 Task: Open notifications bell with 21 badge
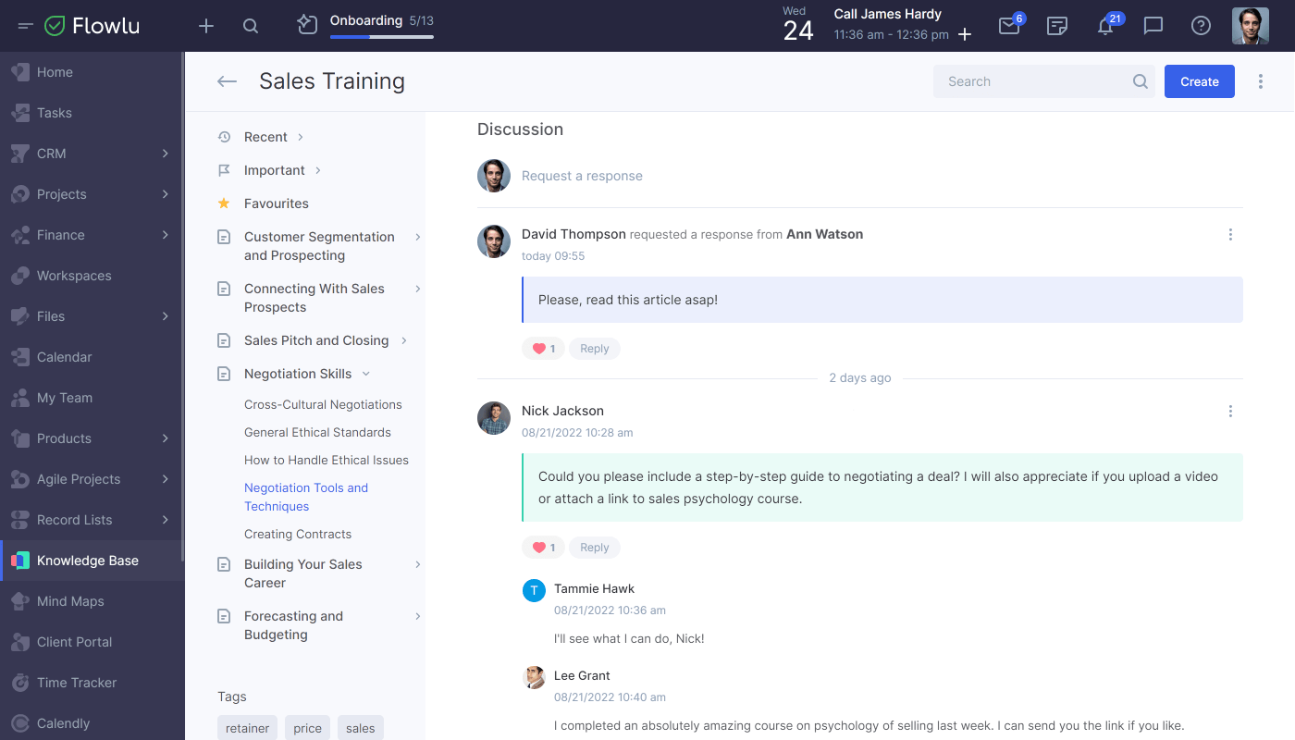click(1105, 26)
